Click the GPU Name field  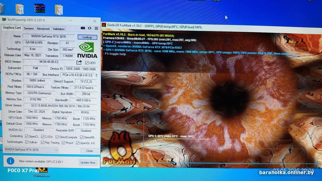pyautogui.click(x=49, y=37)
